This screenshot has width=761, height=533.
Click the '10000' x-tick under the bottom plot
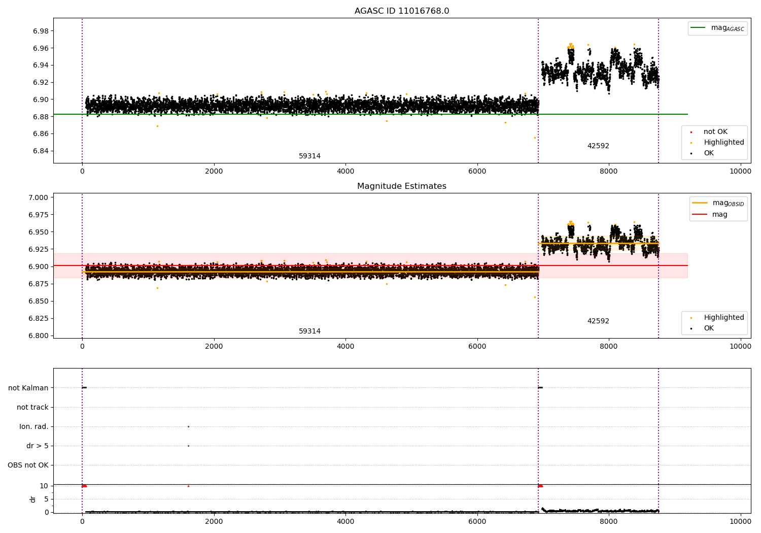point(740,521)
